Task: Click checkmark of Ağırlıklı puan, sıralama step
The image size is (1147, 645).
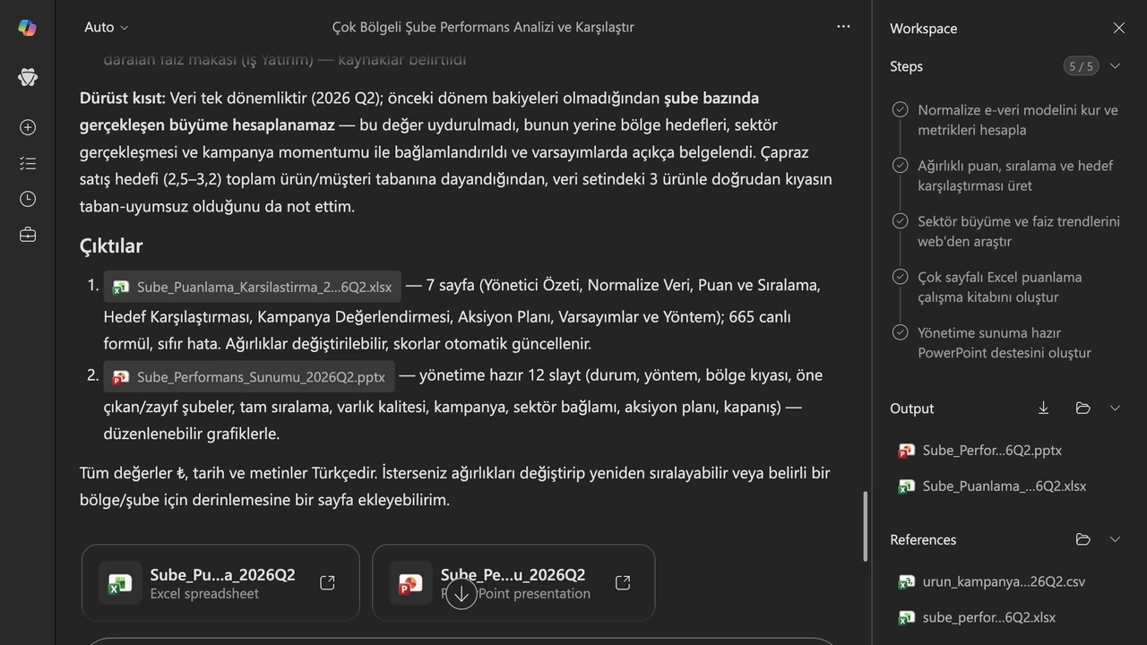Action: click(900, 166)
